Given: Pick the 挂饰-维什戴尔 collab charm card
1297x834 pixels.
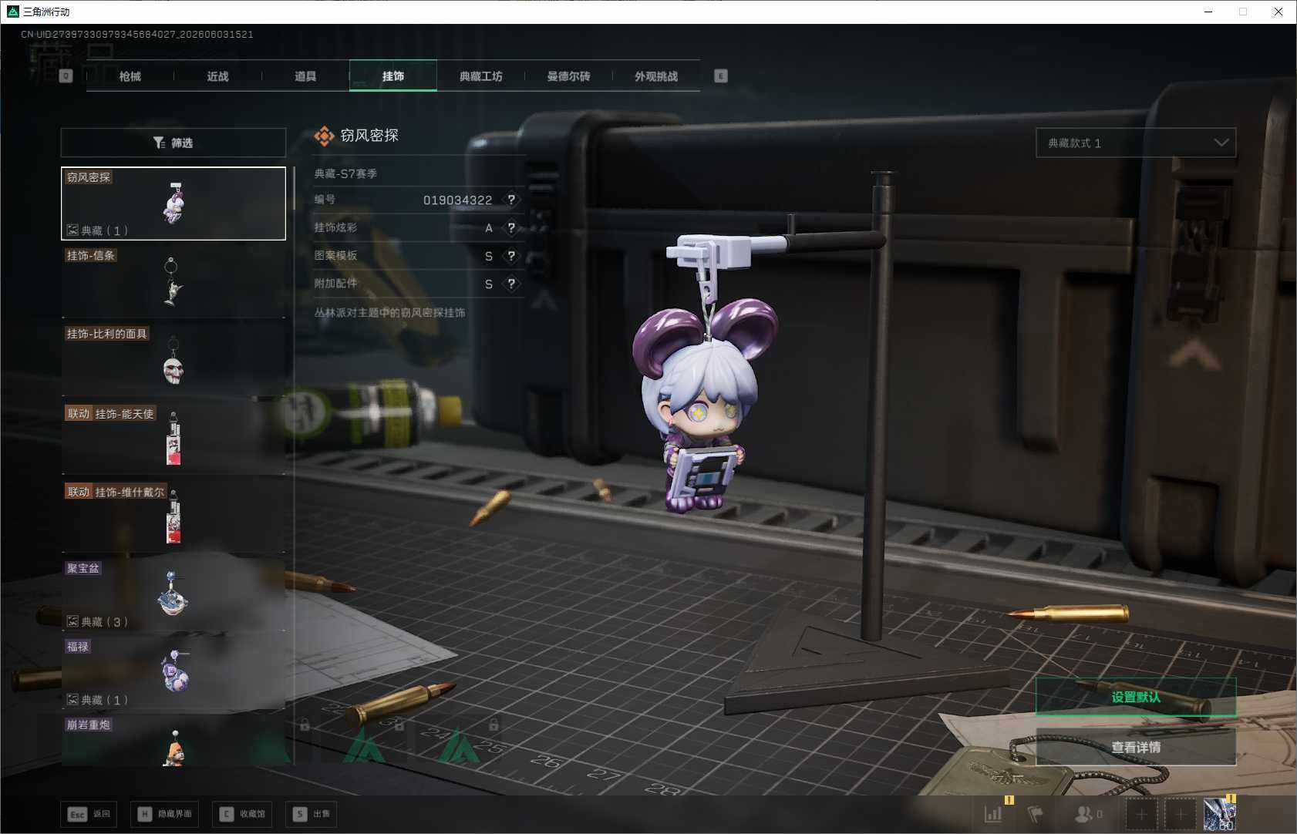Looking at the screenshot, I should point(173,516).
